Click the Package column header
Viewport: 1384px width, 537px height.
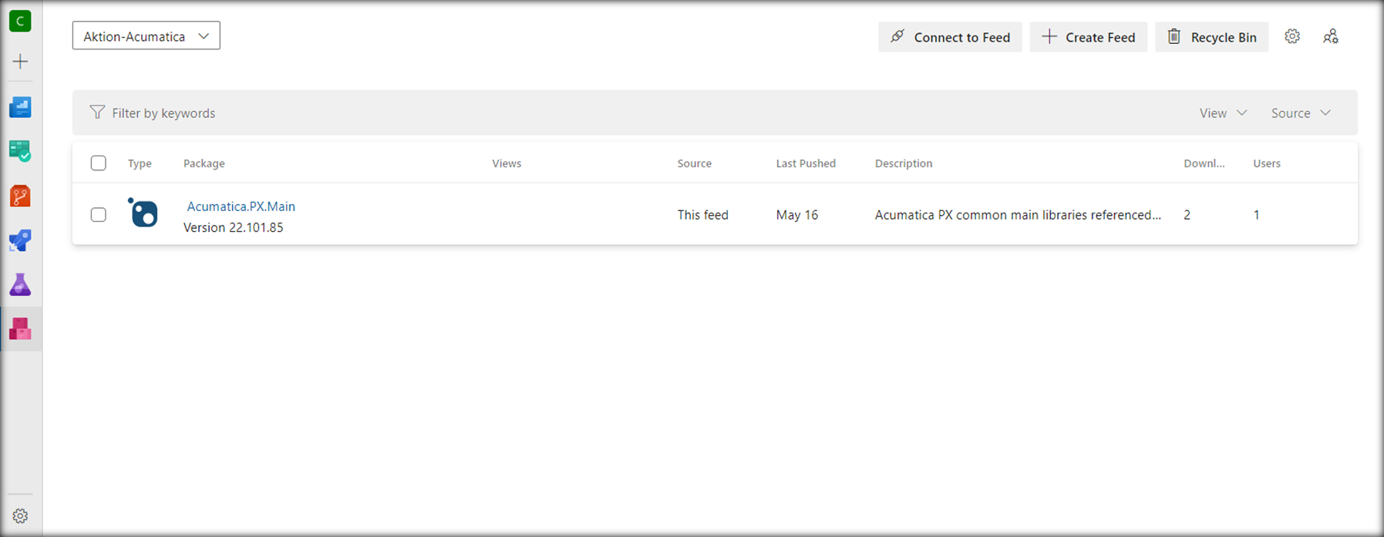pyautogui.click(x=204, y=163)
